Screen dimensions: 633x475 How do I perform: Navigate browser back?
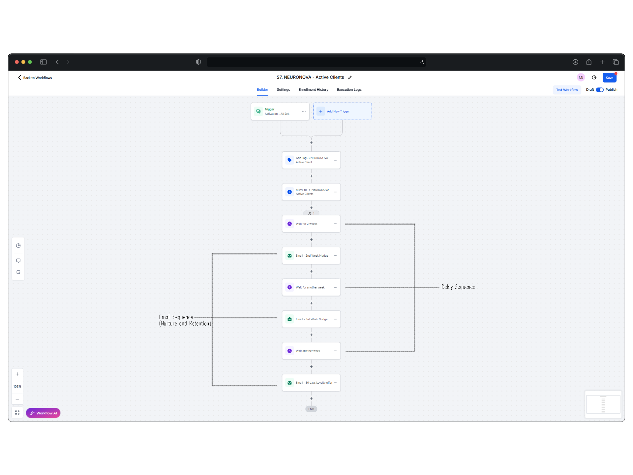pos(57,62)
